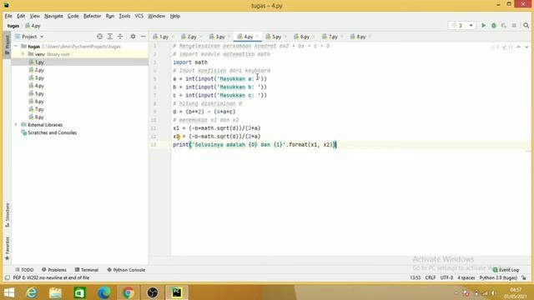Open the TODO tool window
Image resolution: width=534 pixels, height=300 pixels.
[x=24, y=270]
